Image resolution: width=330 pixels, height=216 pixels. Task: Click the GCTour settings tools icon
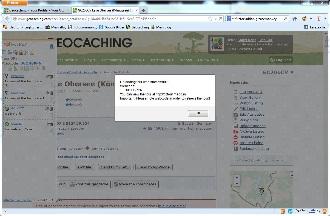[x=26, y=52]
